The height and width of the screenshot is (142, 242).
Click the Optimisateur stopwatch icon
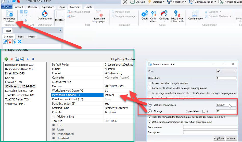click(45, 14)
